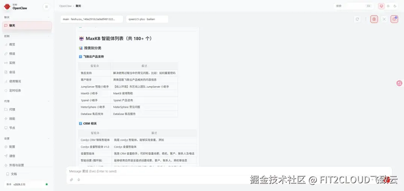Select the 客户助手 table cell

[x=95, y=80]
